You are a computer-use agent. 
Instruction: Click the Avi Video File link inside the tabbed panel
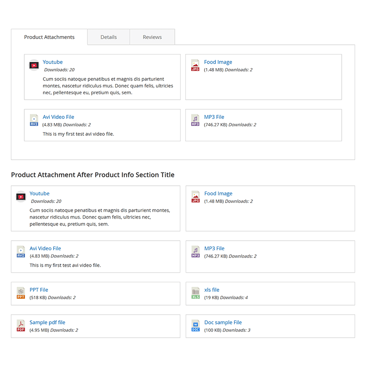[x=58, y=117]
